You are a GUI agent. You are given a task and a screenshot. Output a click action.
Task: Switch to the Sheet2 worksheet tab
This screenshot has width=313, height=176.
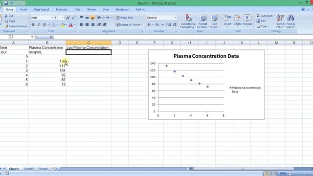pos(29,169)
